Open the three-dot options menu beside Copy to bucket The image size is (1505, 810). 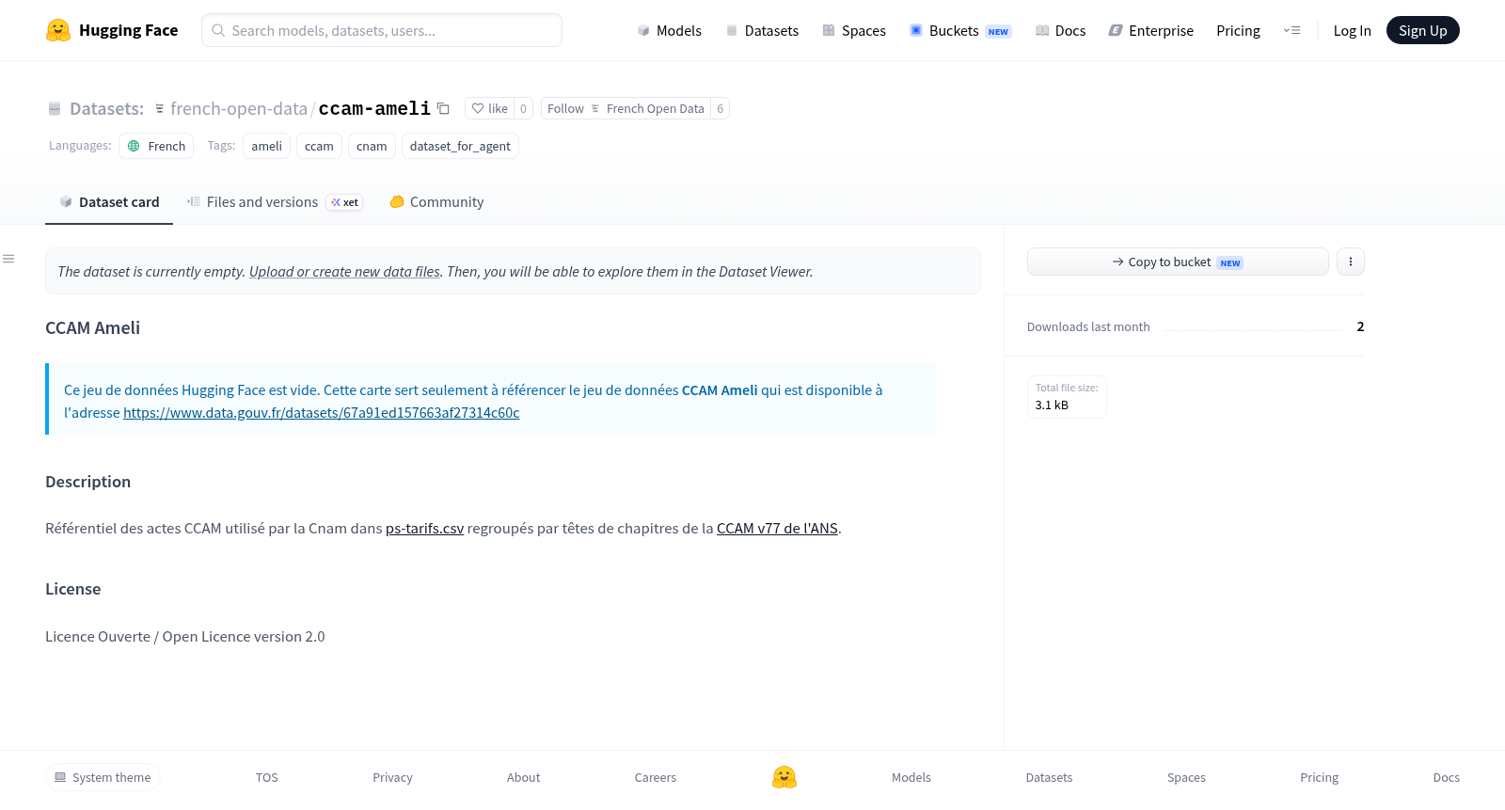(x=1350, y=262)
